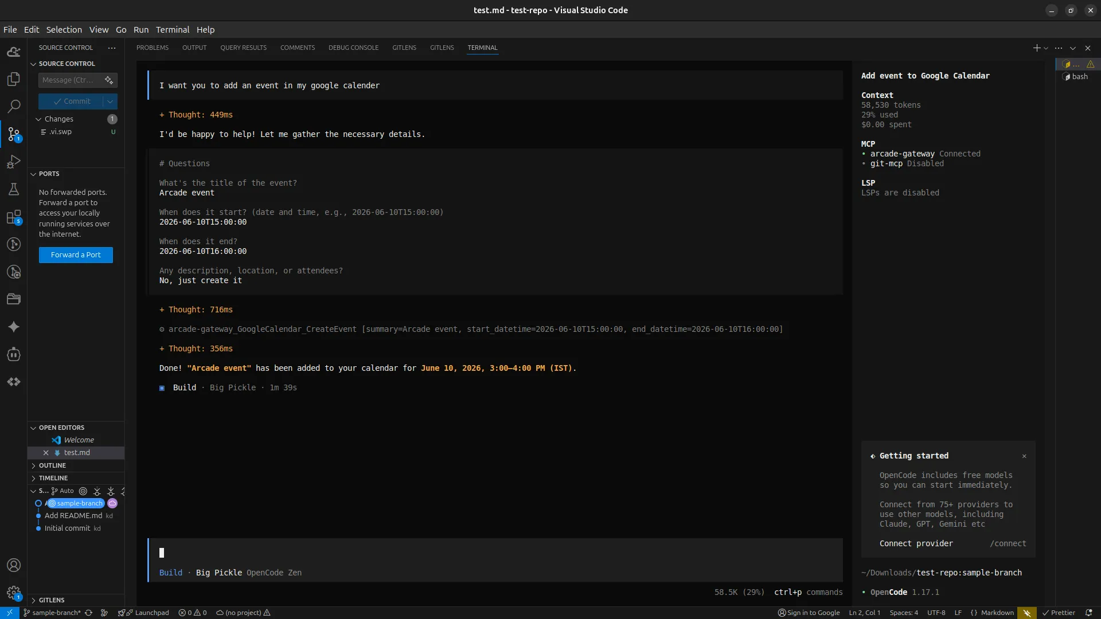1101x619 pixels.
Task: Dismiss the Getting started card
Action: 1024,456
